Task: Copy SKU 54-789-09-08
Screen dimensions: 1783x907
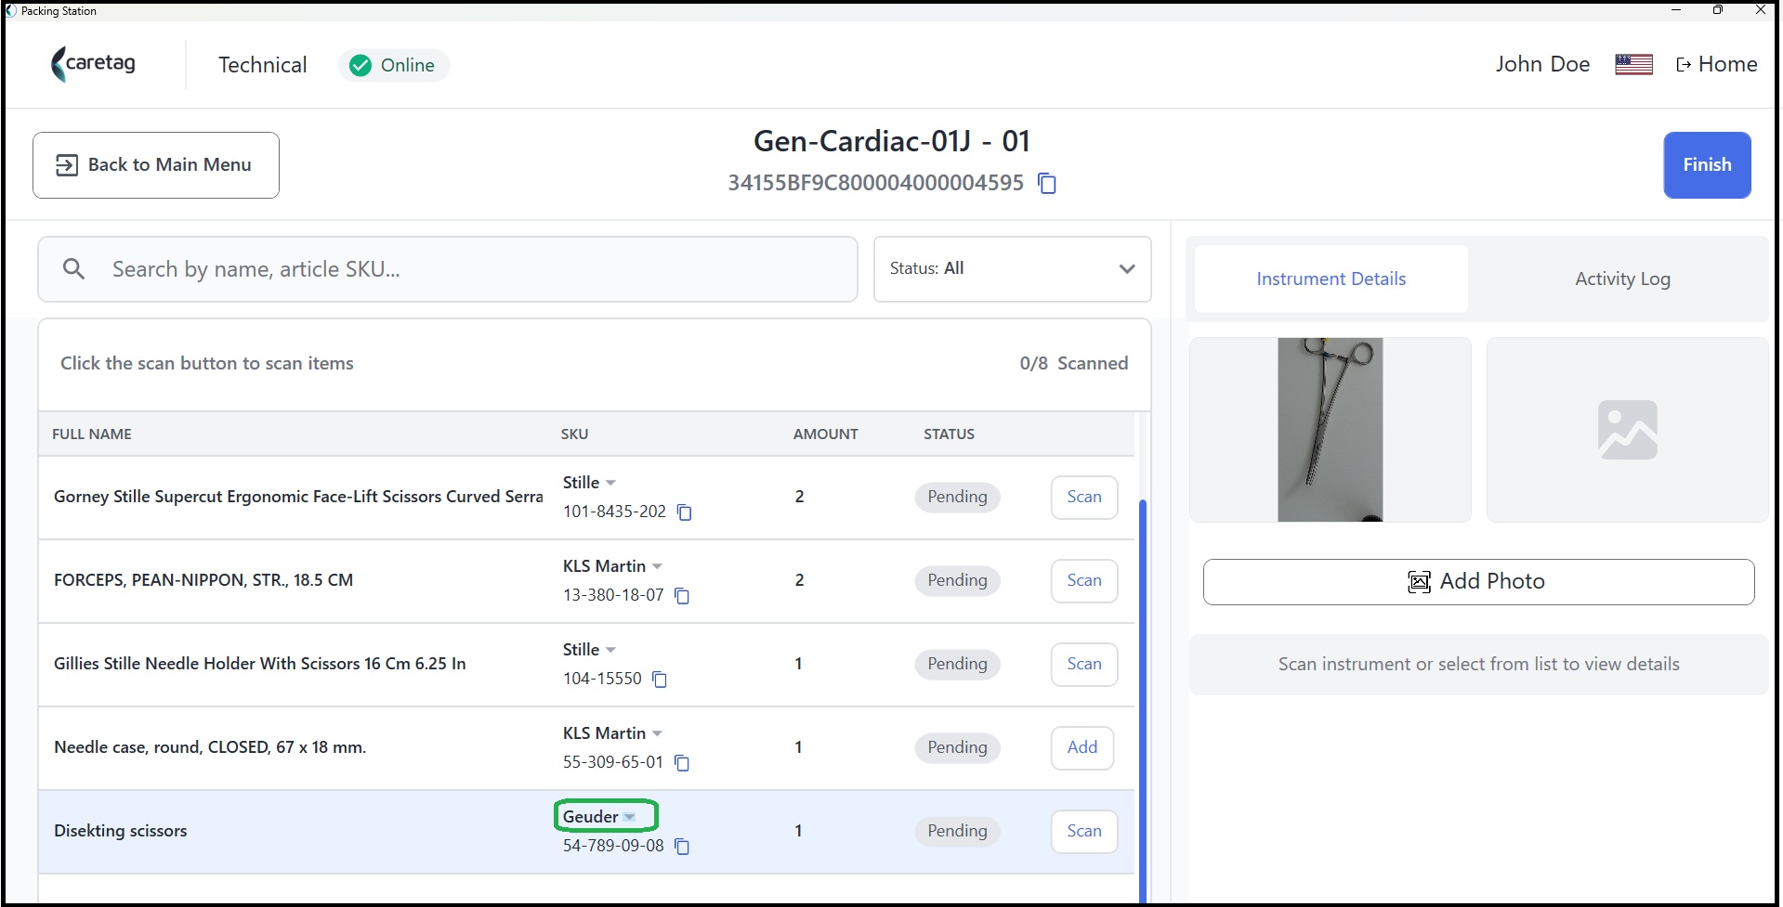Action: point(682,847)
